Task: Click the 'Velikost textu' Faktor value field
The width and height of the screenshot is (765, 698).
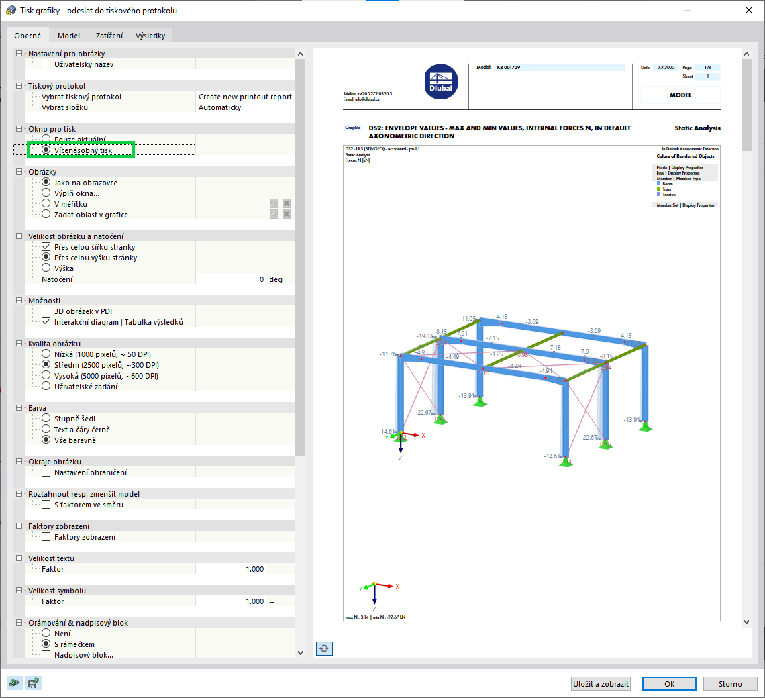Action: (x=231, y=569)
